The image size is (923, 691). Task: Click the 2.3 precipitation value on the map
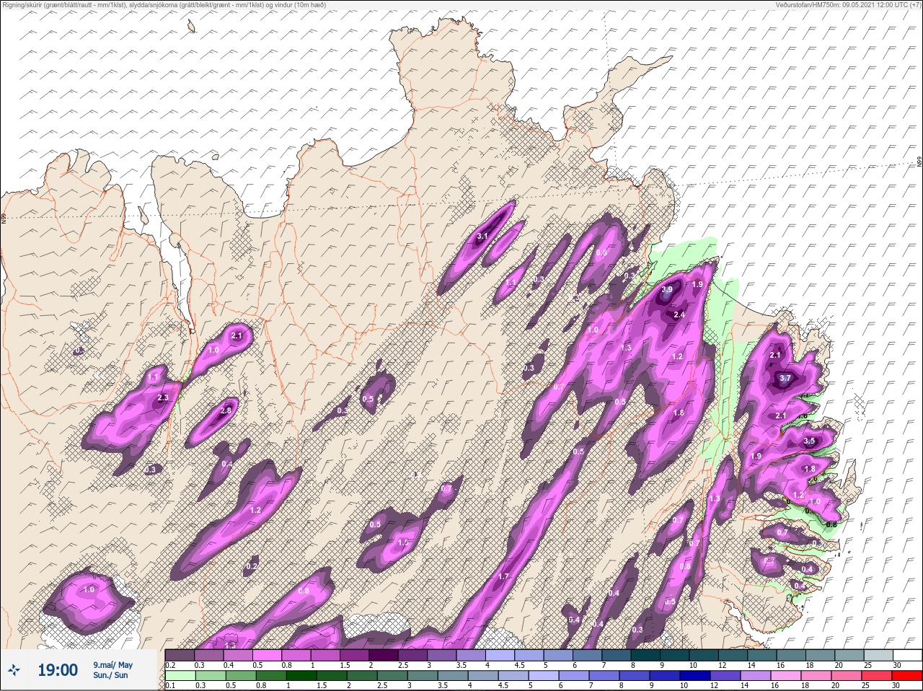(162, 397)
